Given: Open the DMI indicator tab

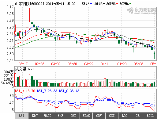Looking at the screenshot, I should click(x=73, y=116).
